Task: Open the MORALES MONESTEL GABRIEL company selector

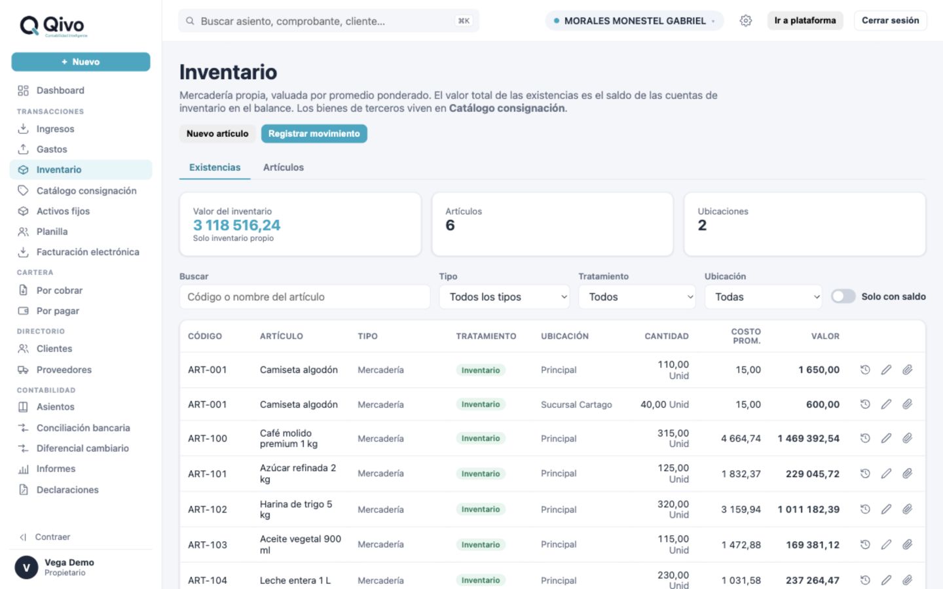Action: 634,21
